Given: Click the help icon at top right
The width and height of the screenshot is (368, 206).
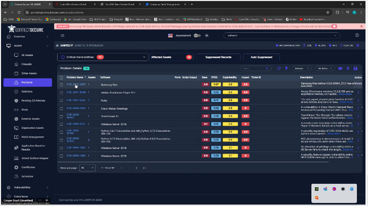Looking at the screenshot, I should [x=357, y=35].
